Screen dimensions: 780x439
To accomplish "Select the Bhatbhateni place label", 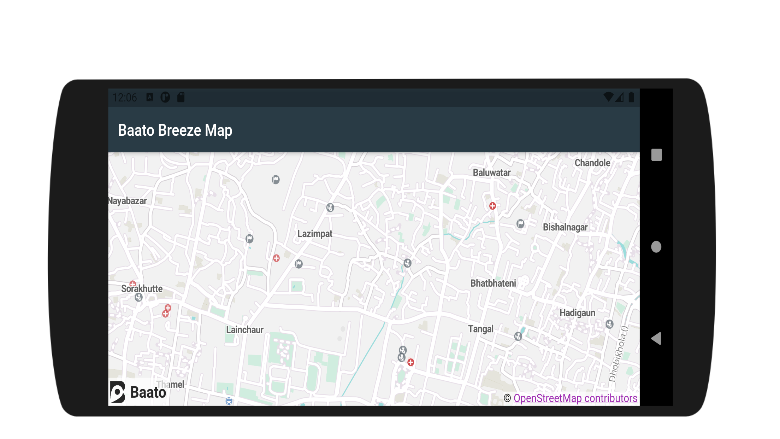I will click(493, 283).
